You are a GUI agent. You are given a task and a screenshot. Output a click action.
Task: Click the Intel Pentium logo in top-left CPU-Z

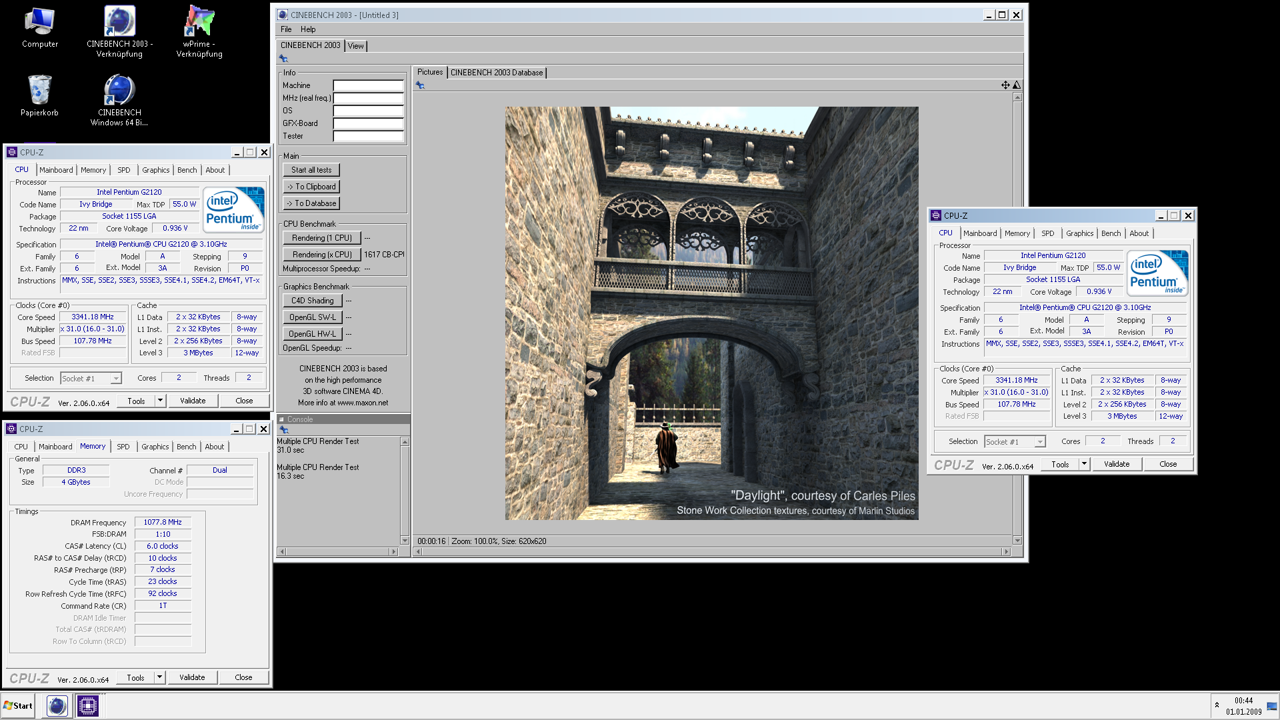point(233,209)
